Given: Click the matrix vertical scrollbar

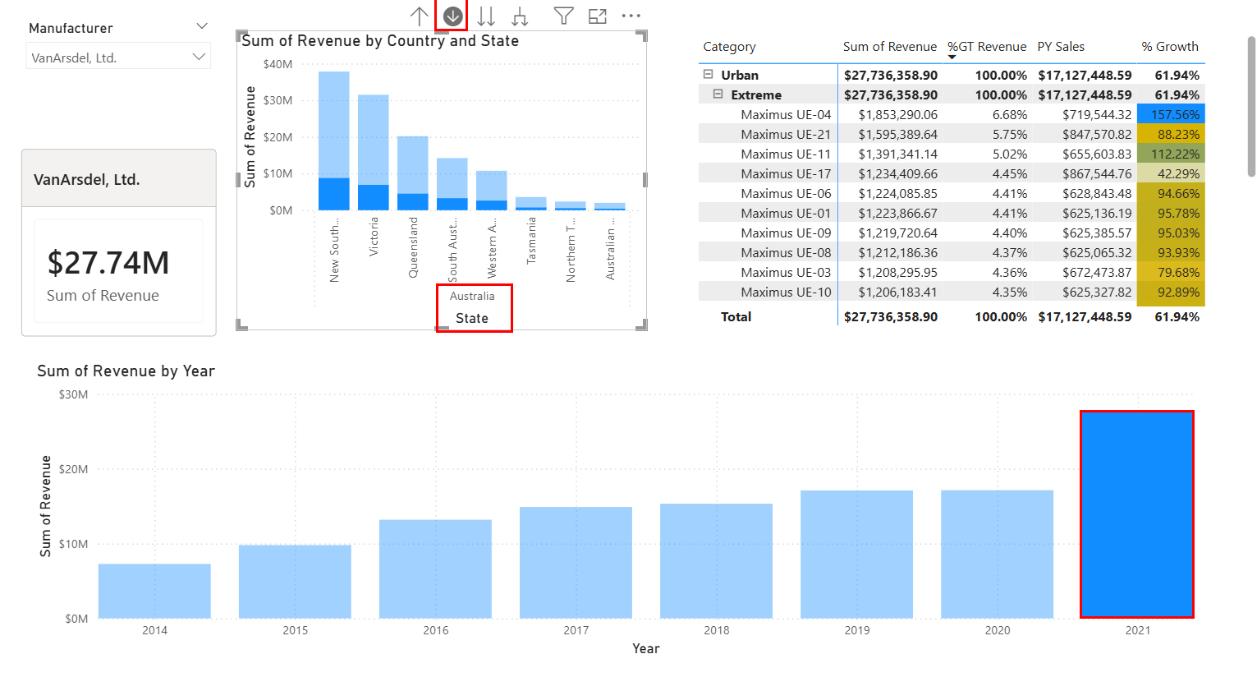Looking at the screenshot, I should point(1251,106).
